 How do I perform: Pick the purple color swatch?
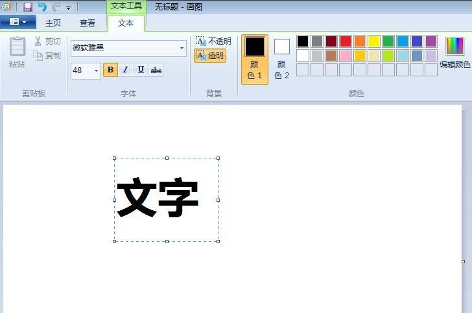pos(431,41)
